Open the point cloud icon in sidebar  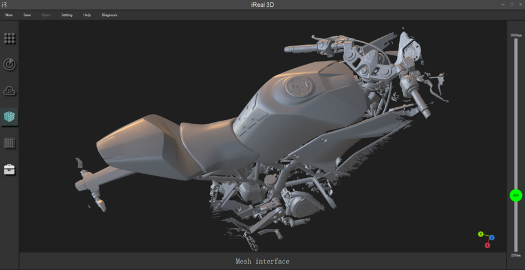[x=9, y=91]
